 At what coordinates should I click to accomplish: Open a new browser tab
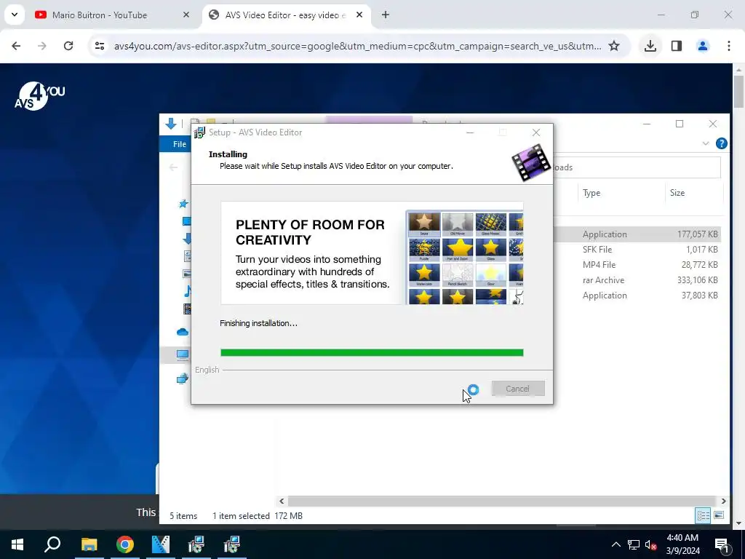[x=386, y=15]
